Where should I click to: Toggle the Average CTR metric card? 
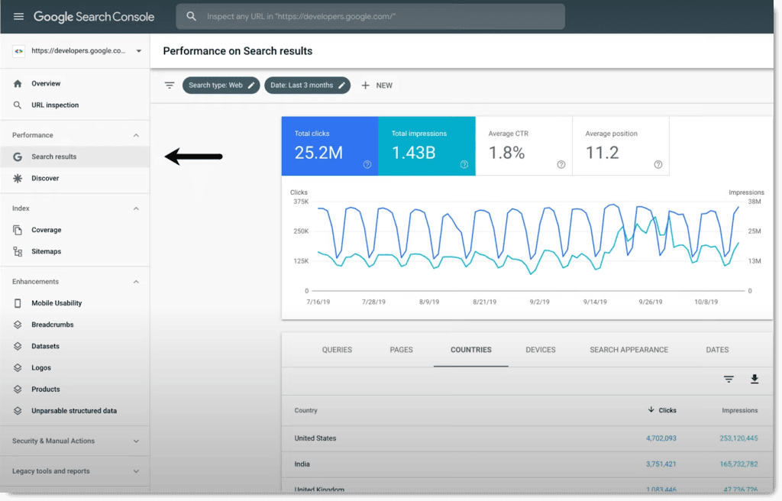[x=524, y=146]
